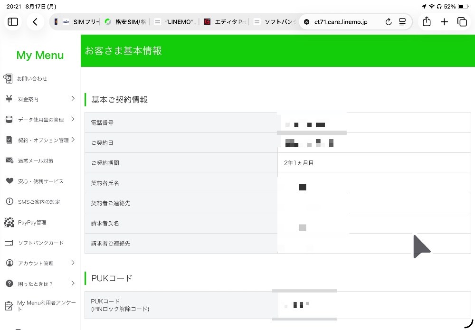Click the 請求者ご連絡先 row label

[x=111, y=244]
